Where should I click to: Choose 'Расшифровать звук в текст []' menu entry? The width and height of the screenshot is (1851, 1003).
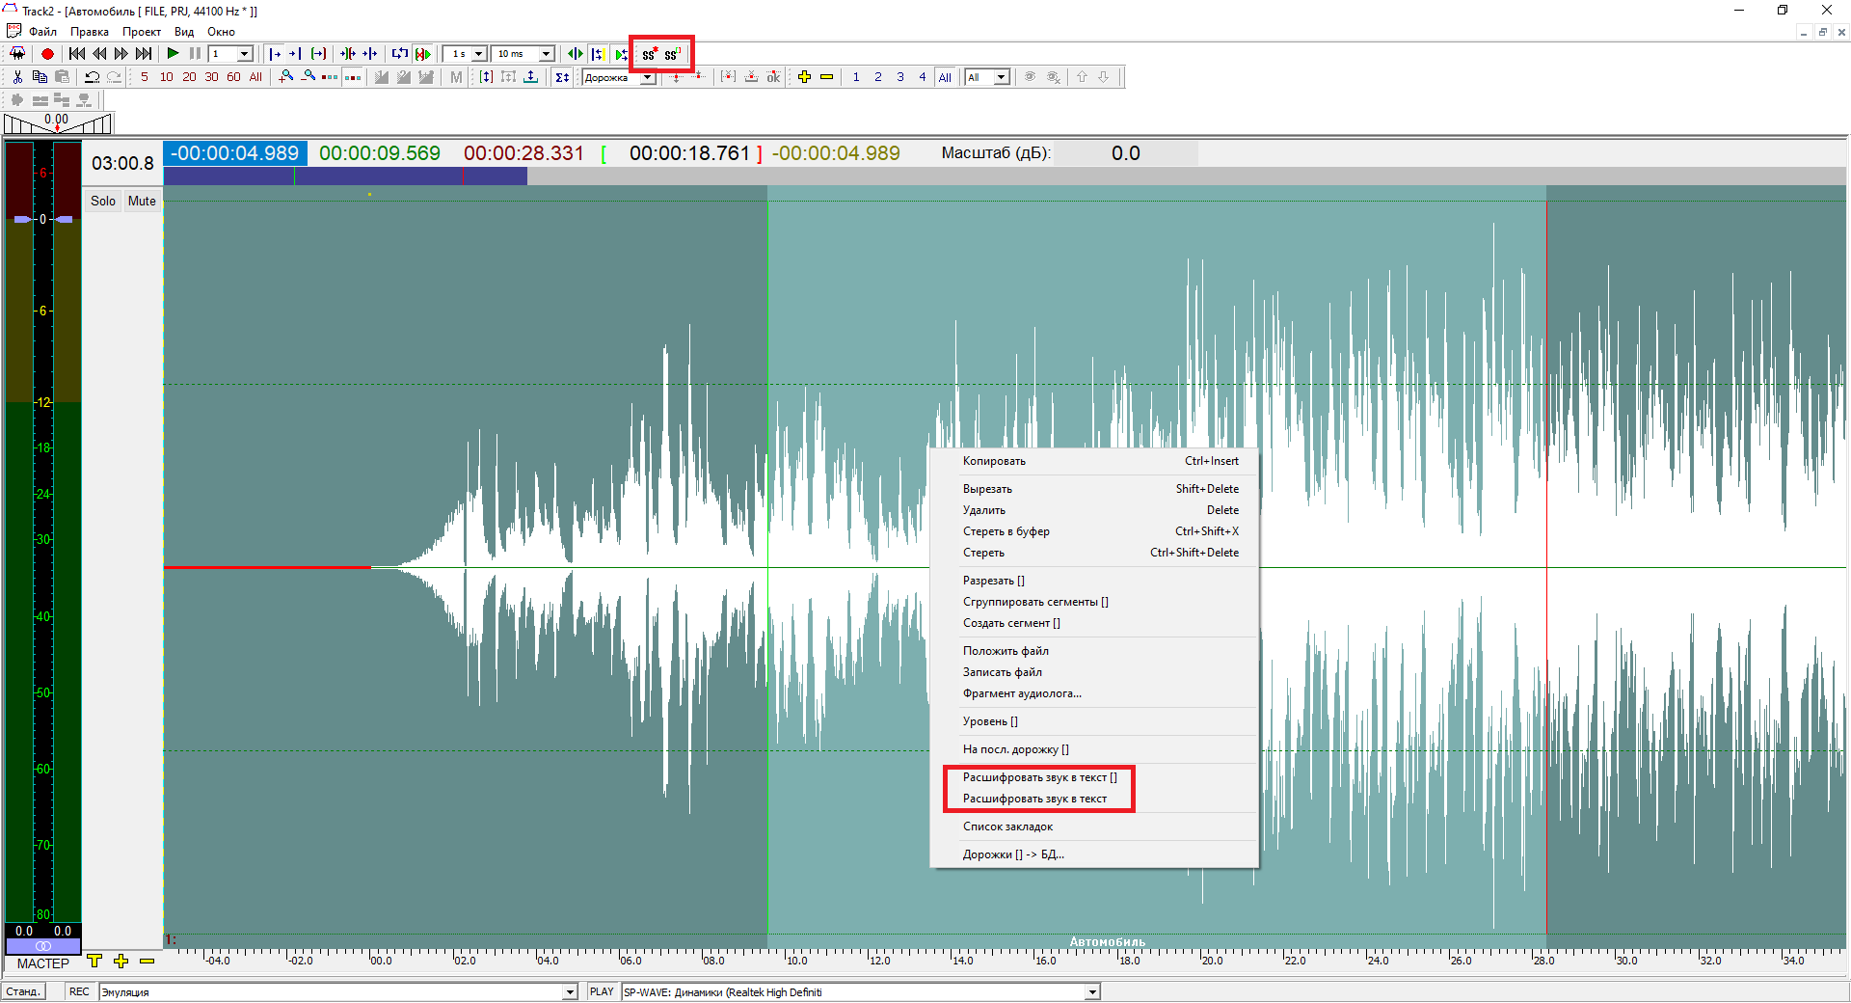(x=1039, y=777)
